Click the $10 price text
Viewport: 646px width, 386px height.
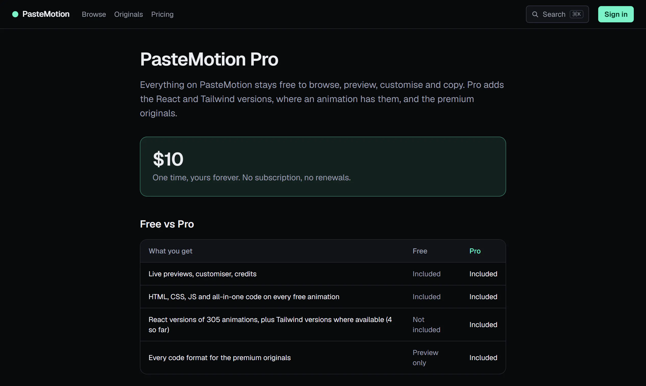click(x=168, y=159)
